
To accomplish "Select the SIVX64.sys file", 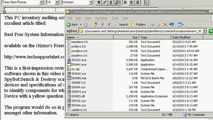I will tap(79, 105).
